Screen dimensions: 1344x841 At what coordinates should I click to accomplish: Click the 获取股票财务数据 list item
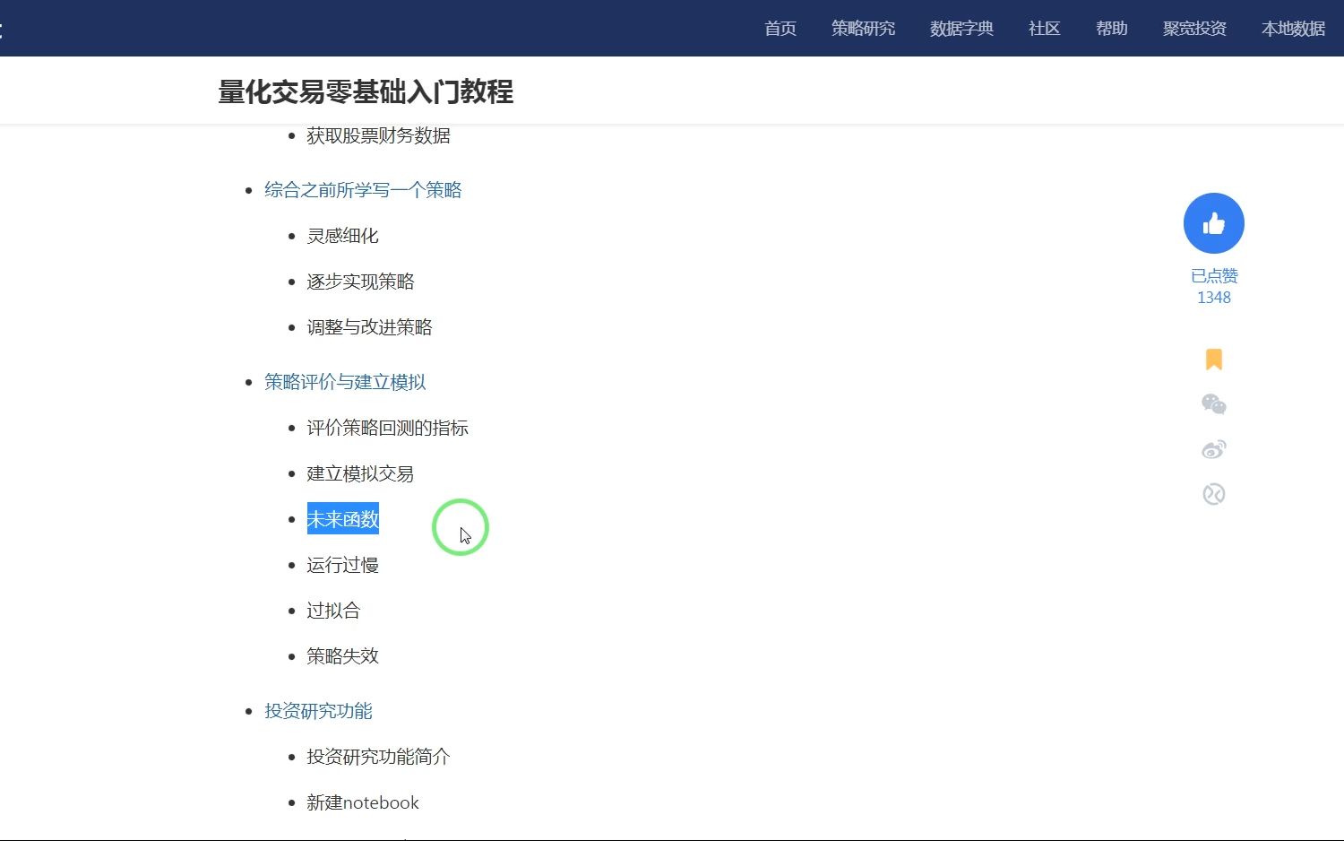[x=378, y=135]
